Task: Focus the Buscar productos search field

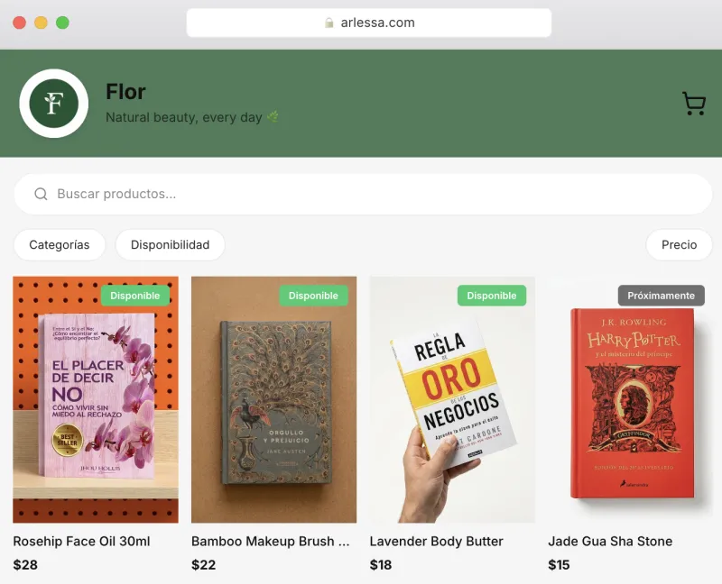Action: point(363,194)
